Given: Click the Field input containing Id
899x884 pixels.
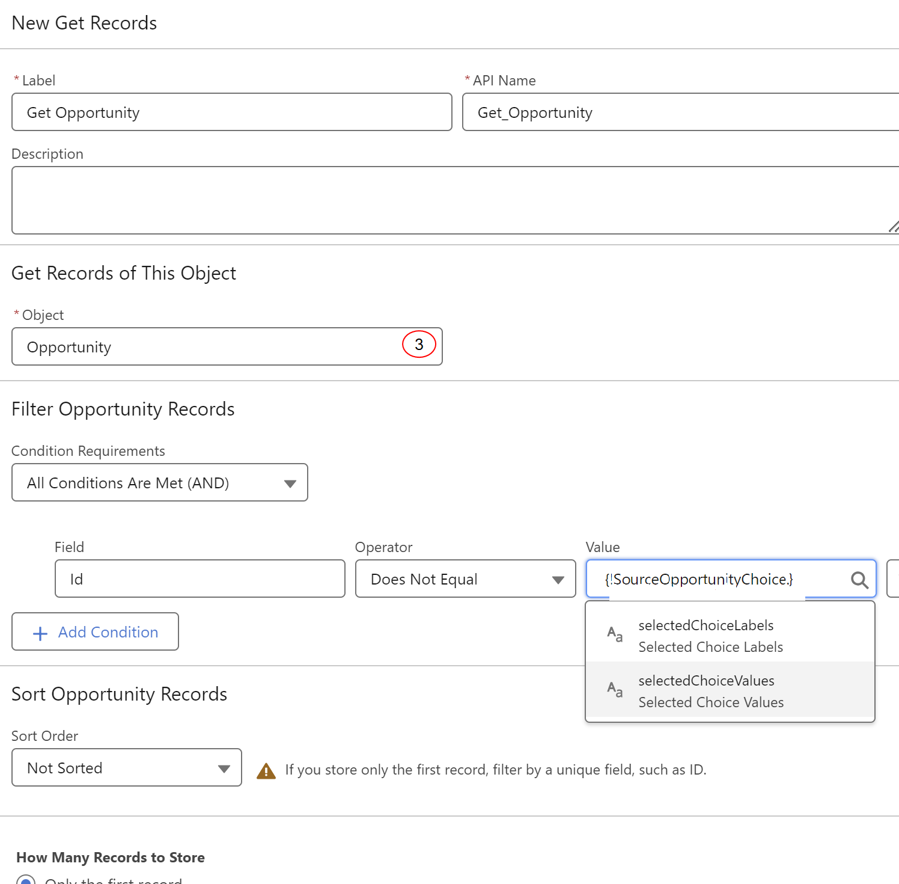Looking at the screenshot, I should (x=200, y=579).
